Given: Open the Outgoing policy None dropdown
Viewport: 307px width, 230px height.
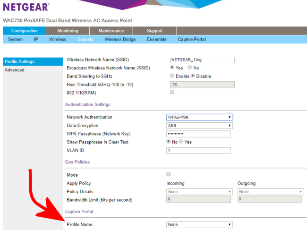Looking at the screenshot, I should [271, 192].
